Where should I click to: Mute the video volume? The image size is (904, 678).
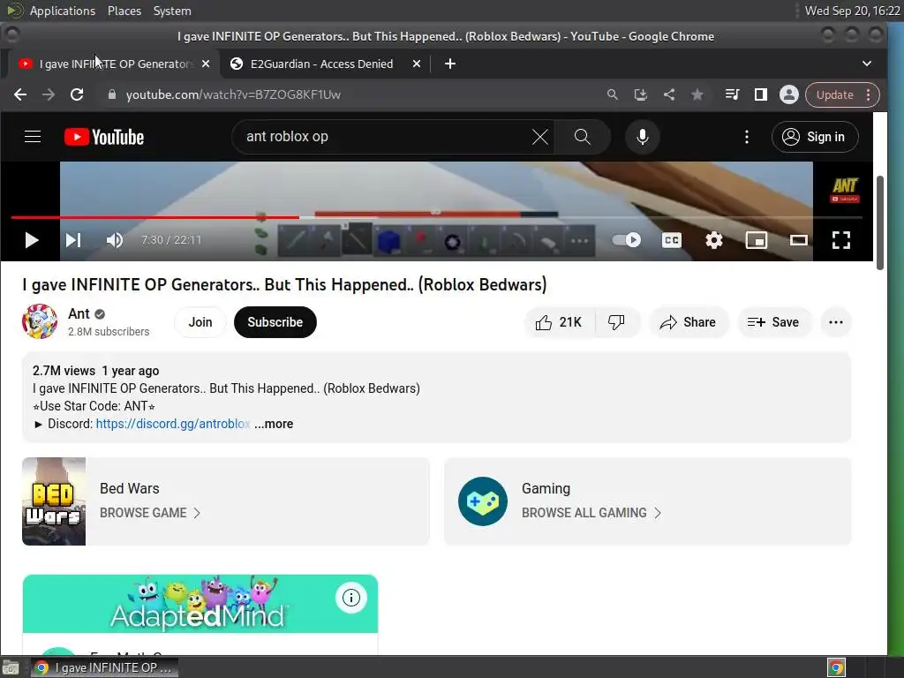pyautogui.click(x=115, y=240)
